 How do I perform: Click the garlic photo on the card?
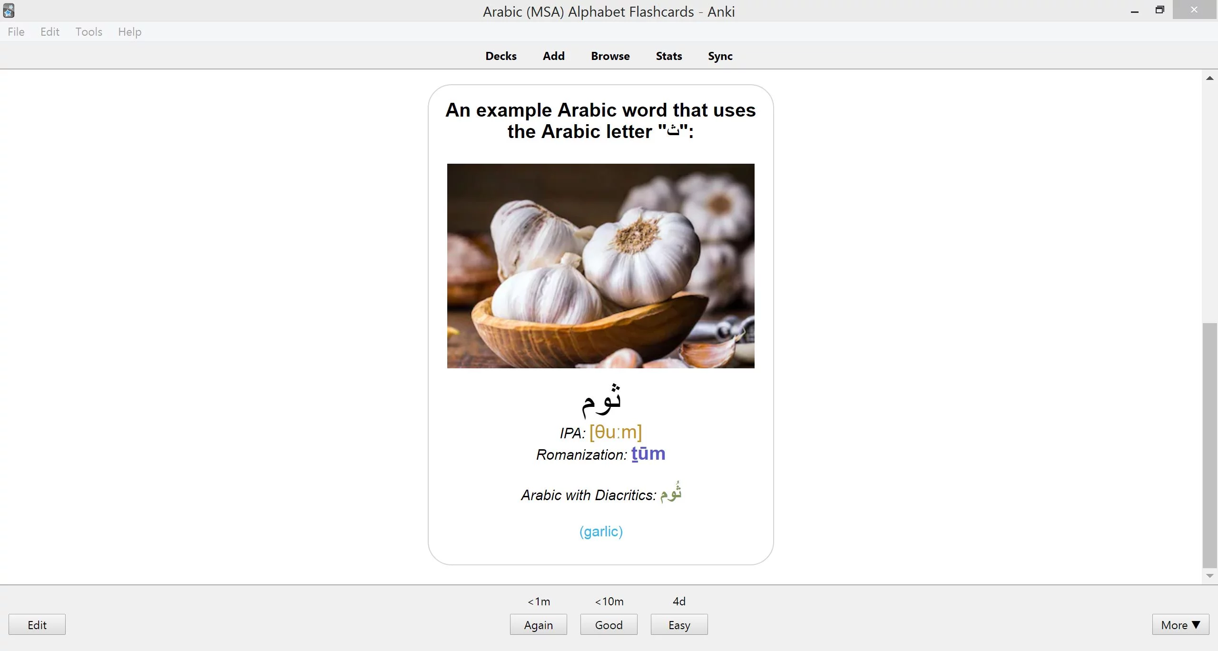point(600,266)
